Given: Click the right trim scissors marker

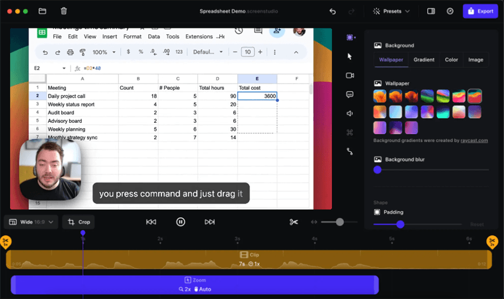Looking at the screenshot, I should tap(492, 242).
